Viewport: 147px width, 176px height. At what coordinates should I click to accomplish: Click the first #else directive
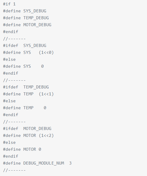click(x=9, y=59)
